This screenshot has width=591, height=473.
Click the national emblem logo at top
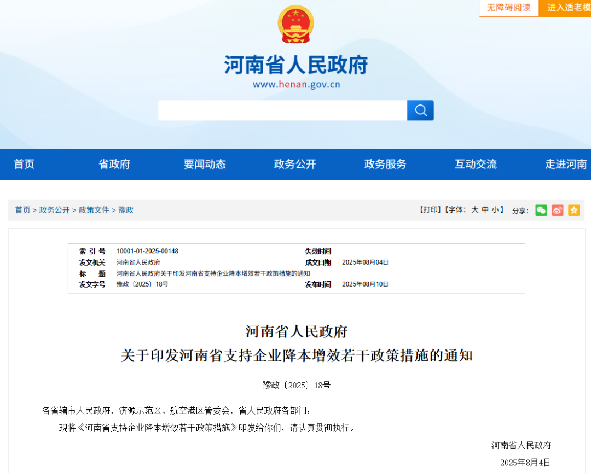pos(296,24)
